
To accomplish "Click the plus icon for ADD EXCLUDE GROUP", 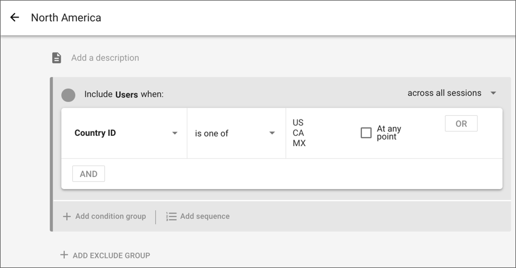I will click(x=64, y=255).
